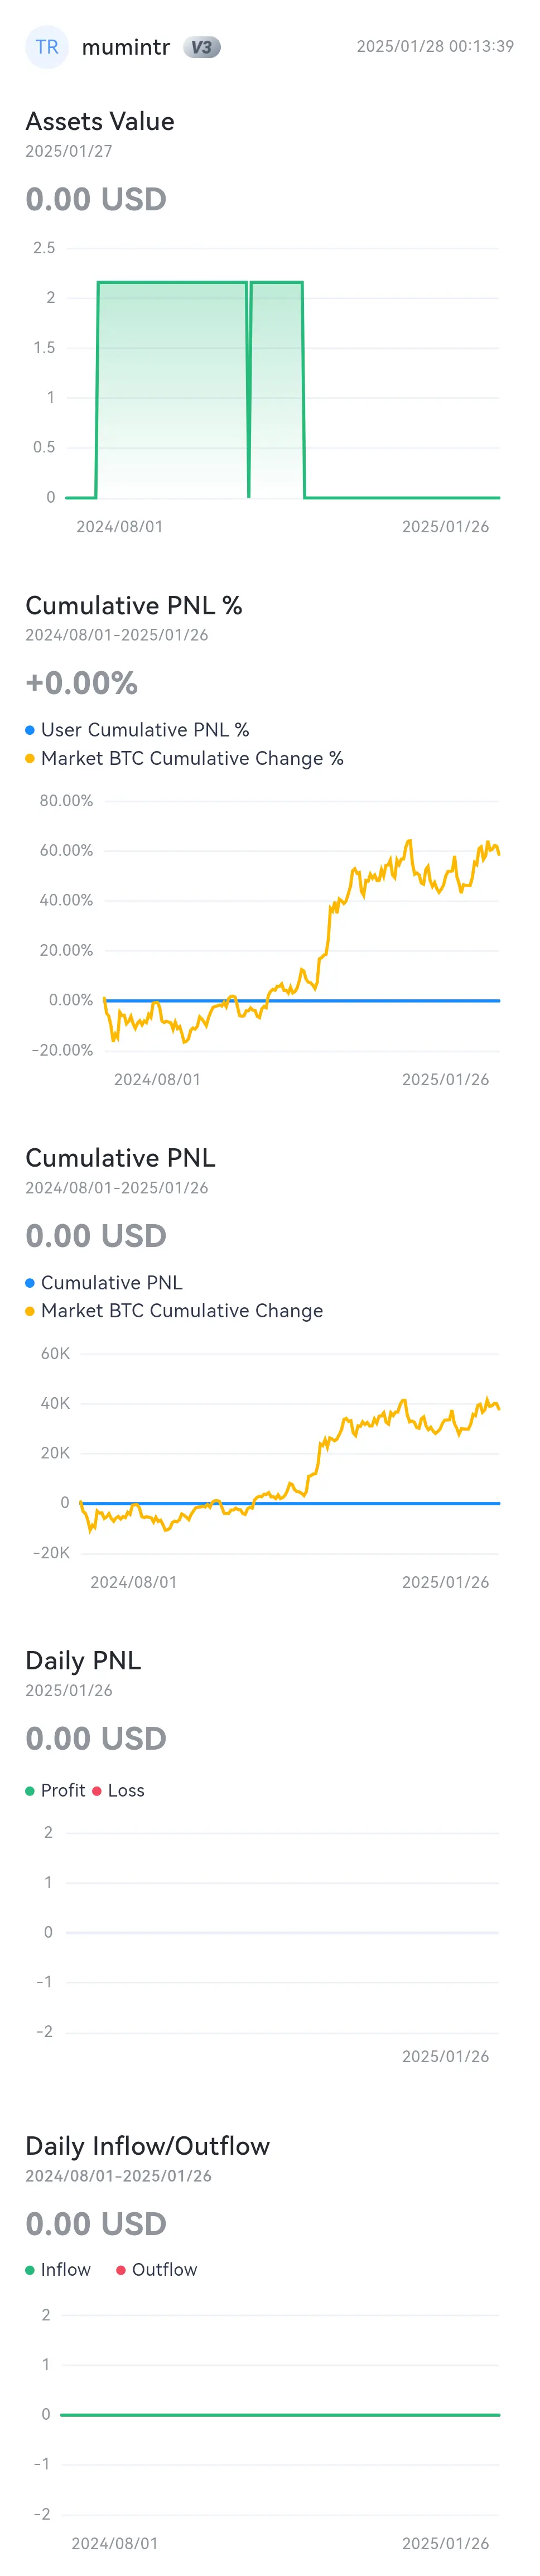Toggle the Inflow green legend marker
The height and width of the screenshot is (2576, 540).
[x=30, y=2269]
